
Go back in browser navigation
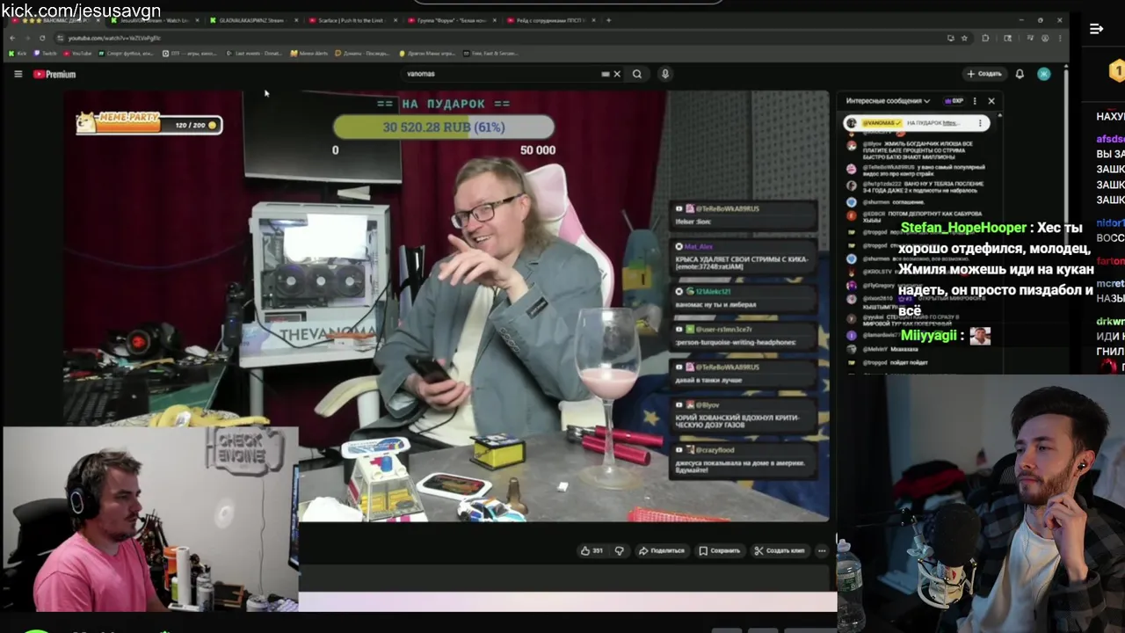(11, 38)
